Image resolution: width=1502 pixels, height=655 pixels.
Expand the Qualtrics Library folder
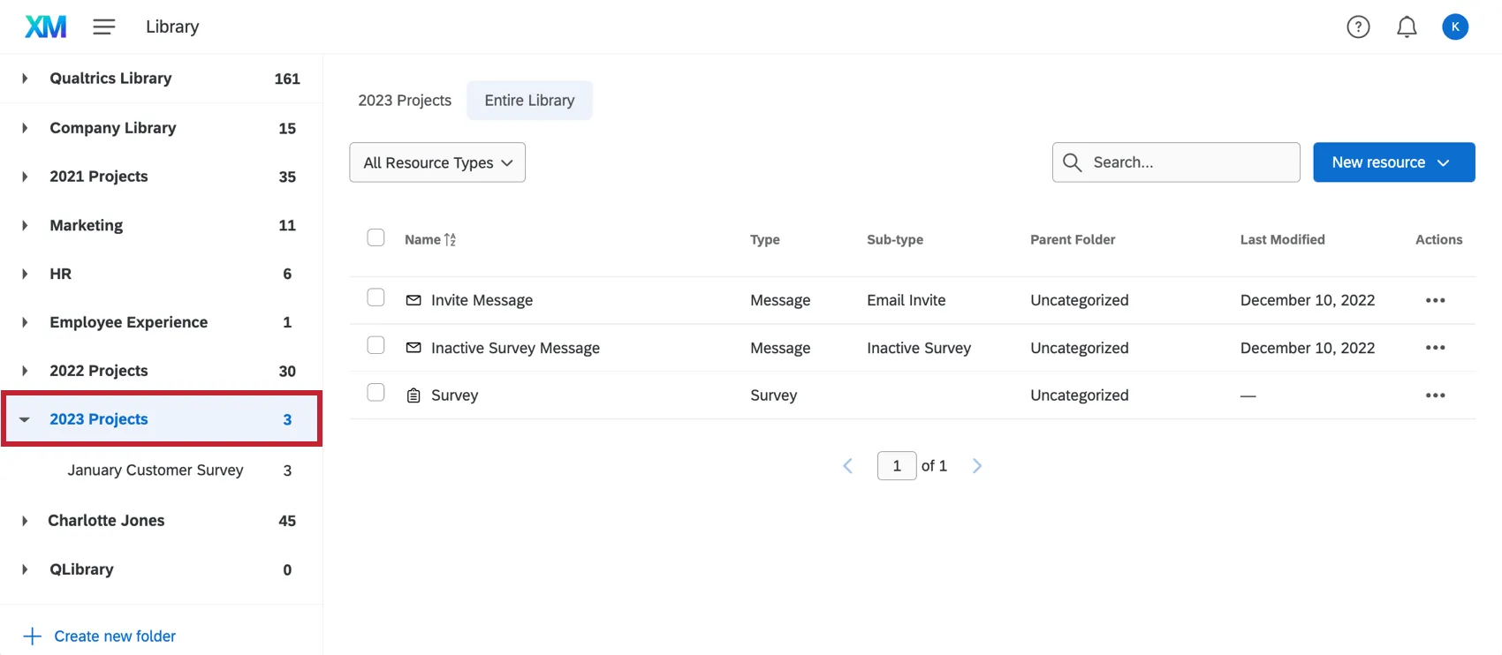coord(25,79)
